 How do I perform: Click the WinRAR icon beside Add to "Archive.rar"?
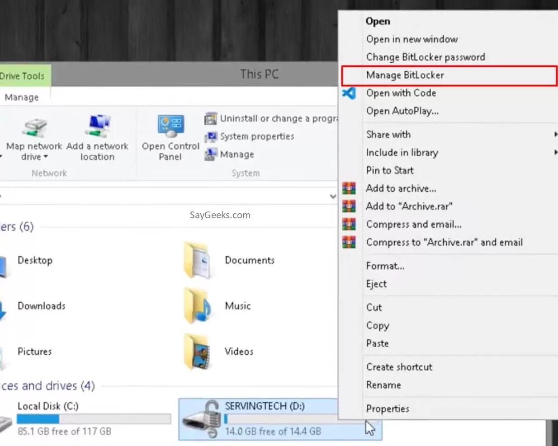pos(349,206)
